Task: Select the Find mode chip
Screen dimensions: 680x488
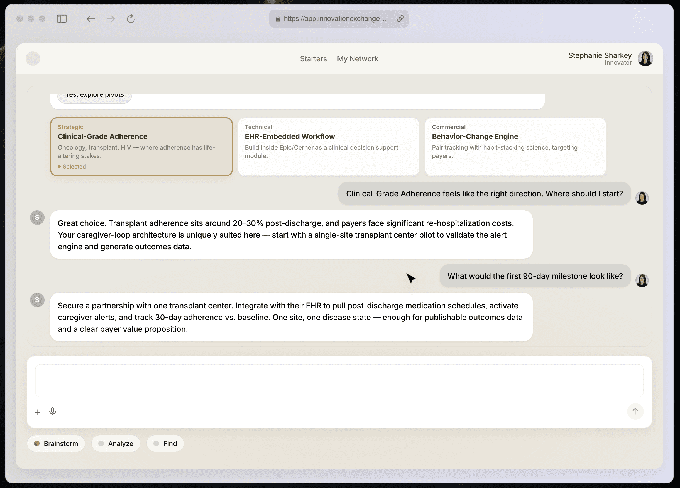Action: click(x=165, y=444)
